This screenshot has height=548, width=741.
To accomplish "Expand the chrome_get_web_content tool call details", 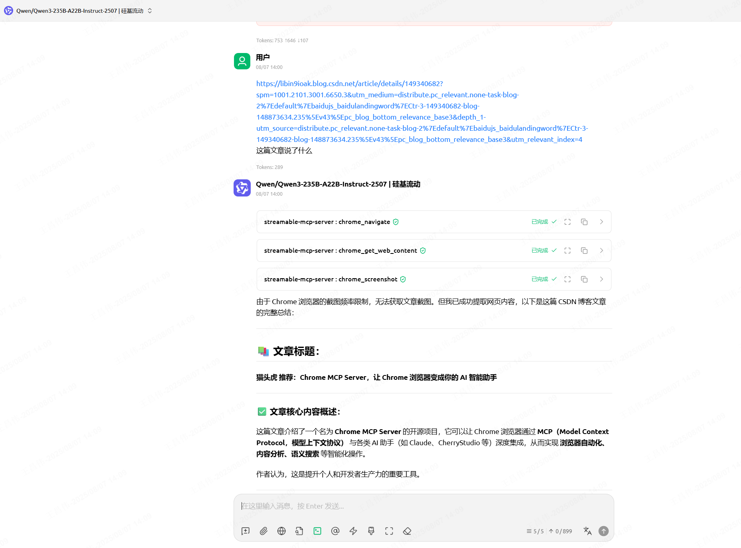I will [601, 251].
